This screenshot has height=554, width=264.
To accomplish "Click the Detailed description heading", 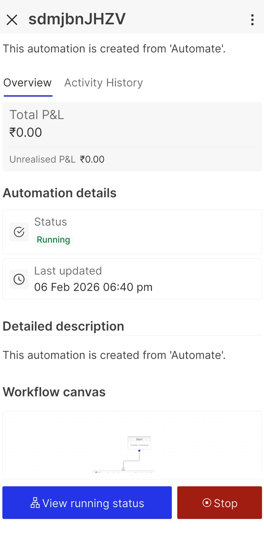I will pos(63,326).
